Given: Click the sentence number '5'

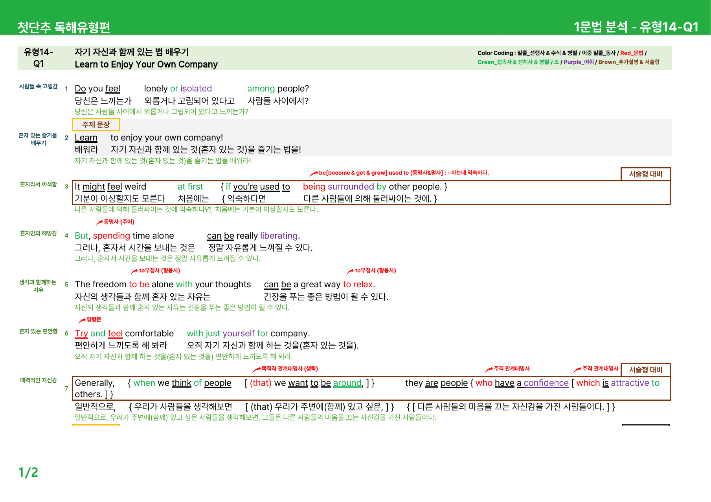Looking at the screenshot, I should [x=66, y=285].
